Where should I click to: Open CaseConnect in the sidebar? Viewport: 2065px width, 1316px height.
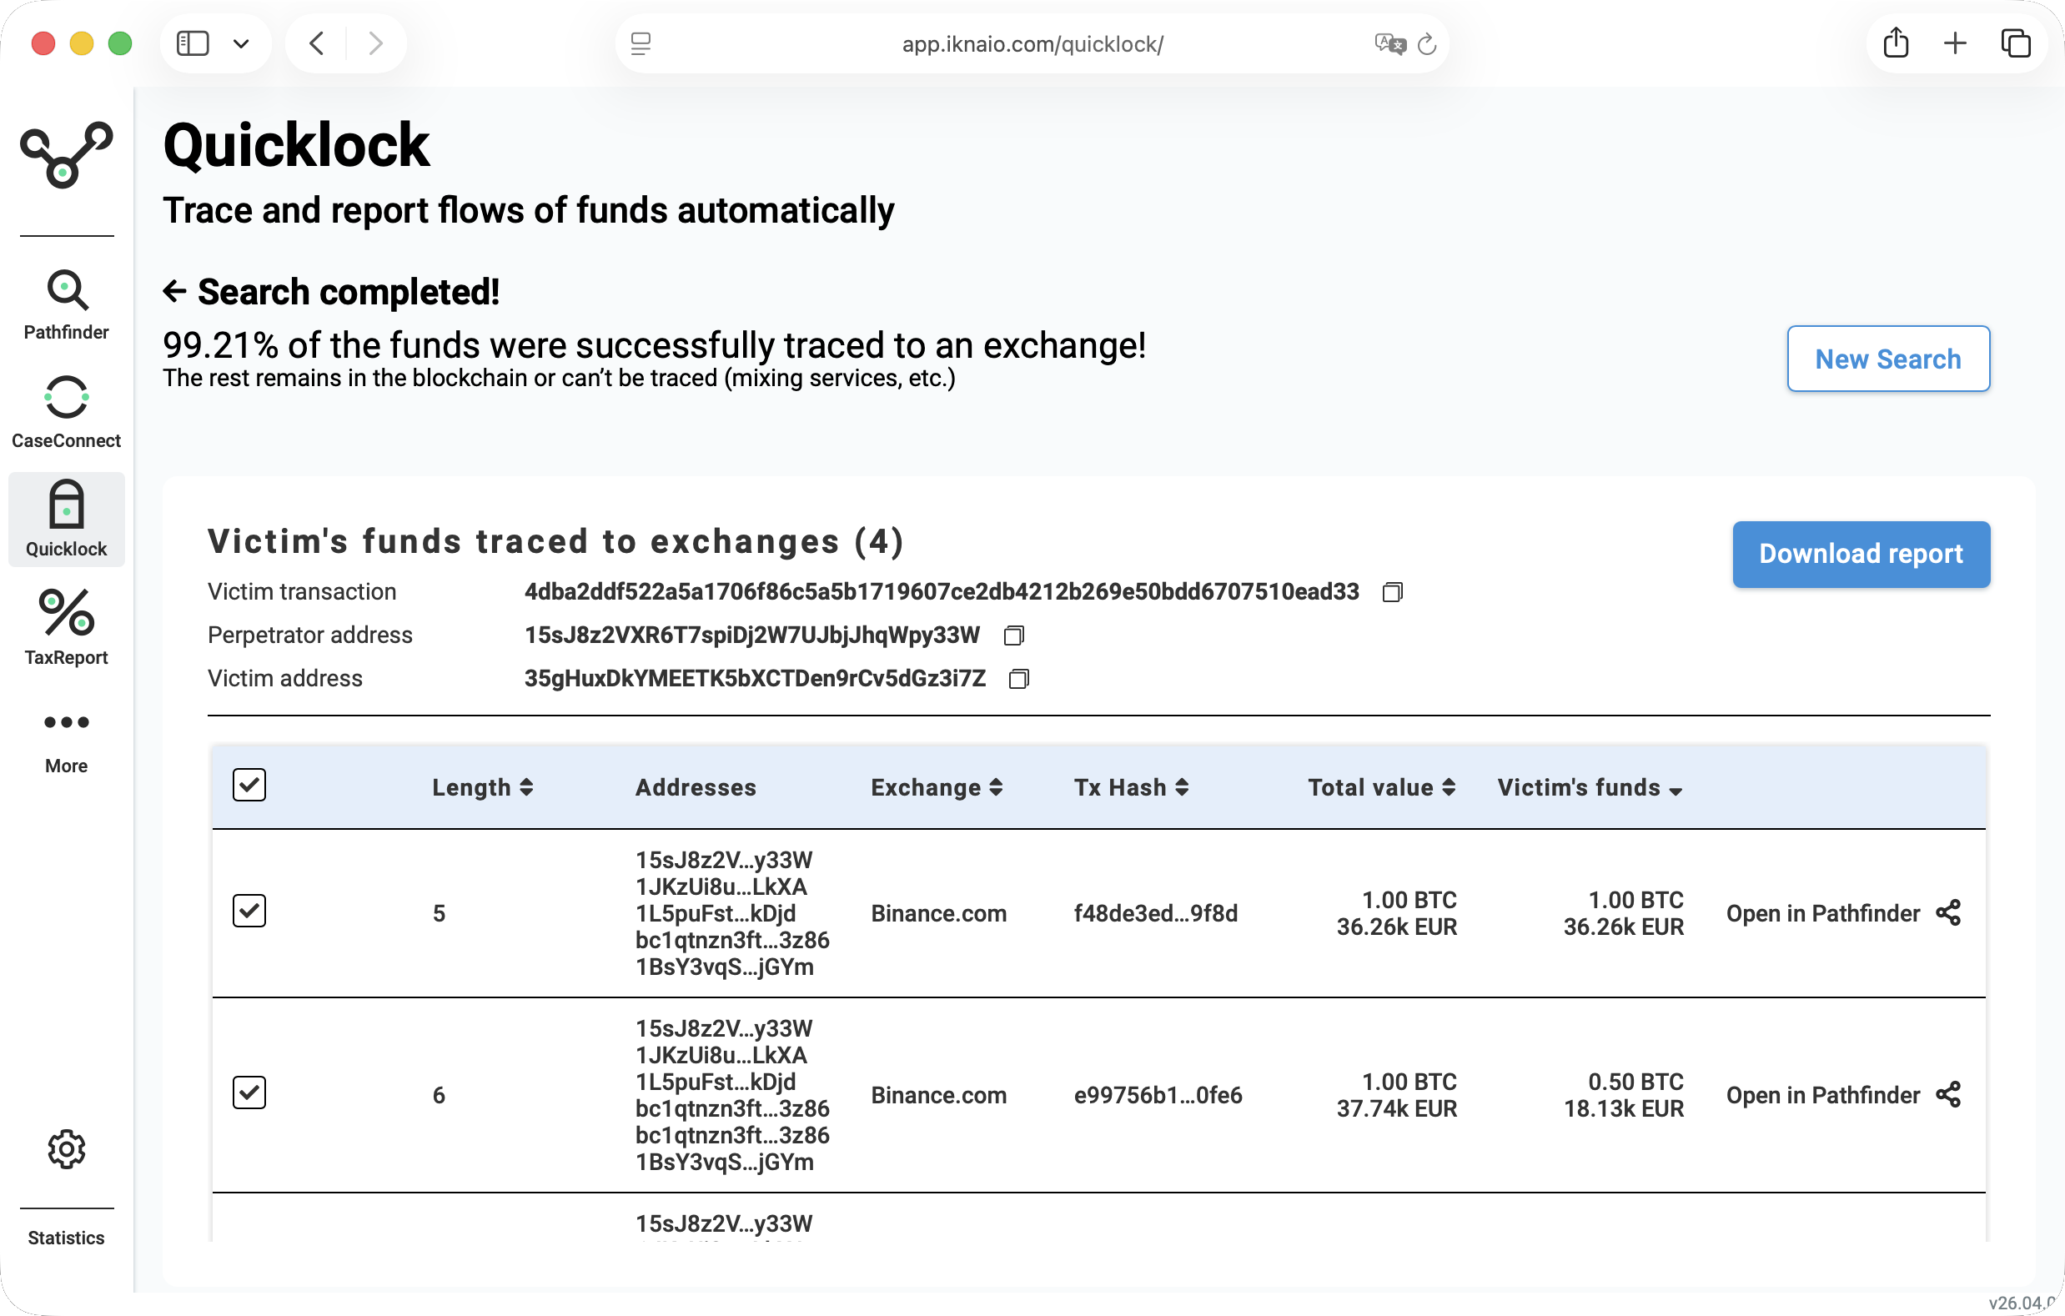coord(66,414)
